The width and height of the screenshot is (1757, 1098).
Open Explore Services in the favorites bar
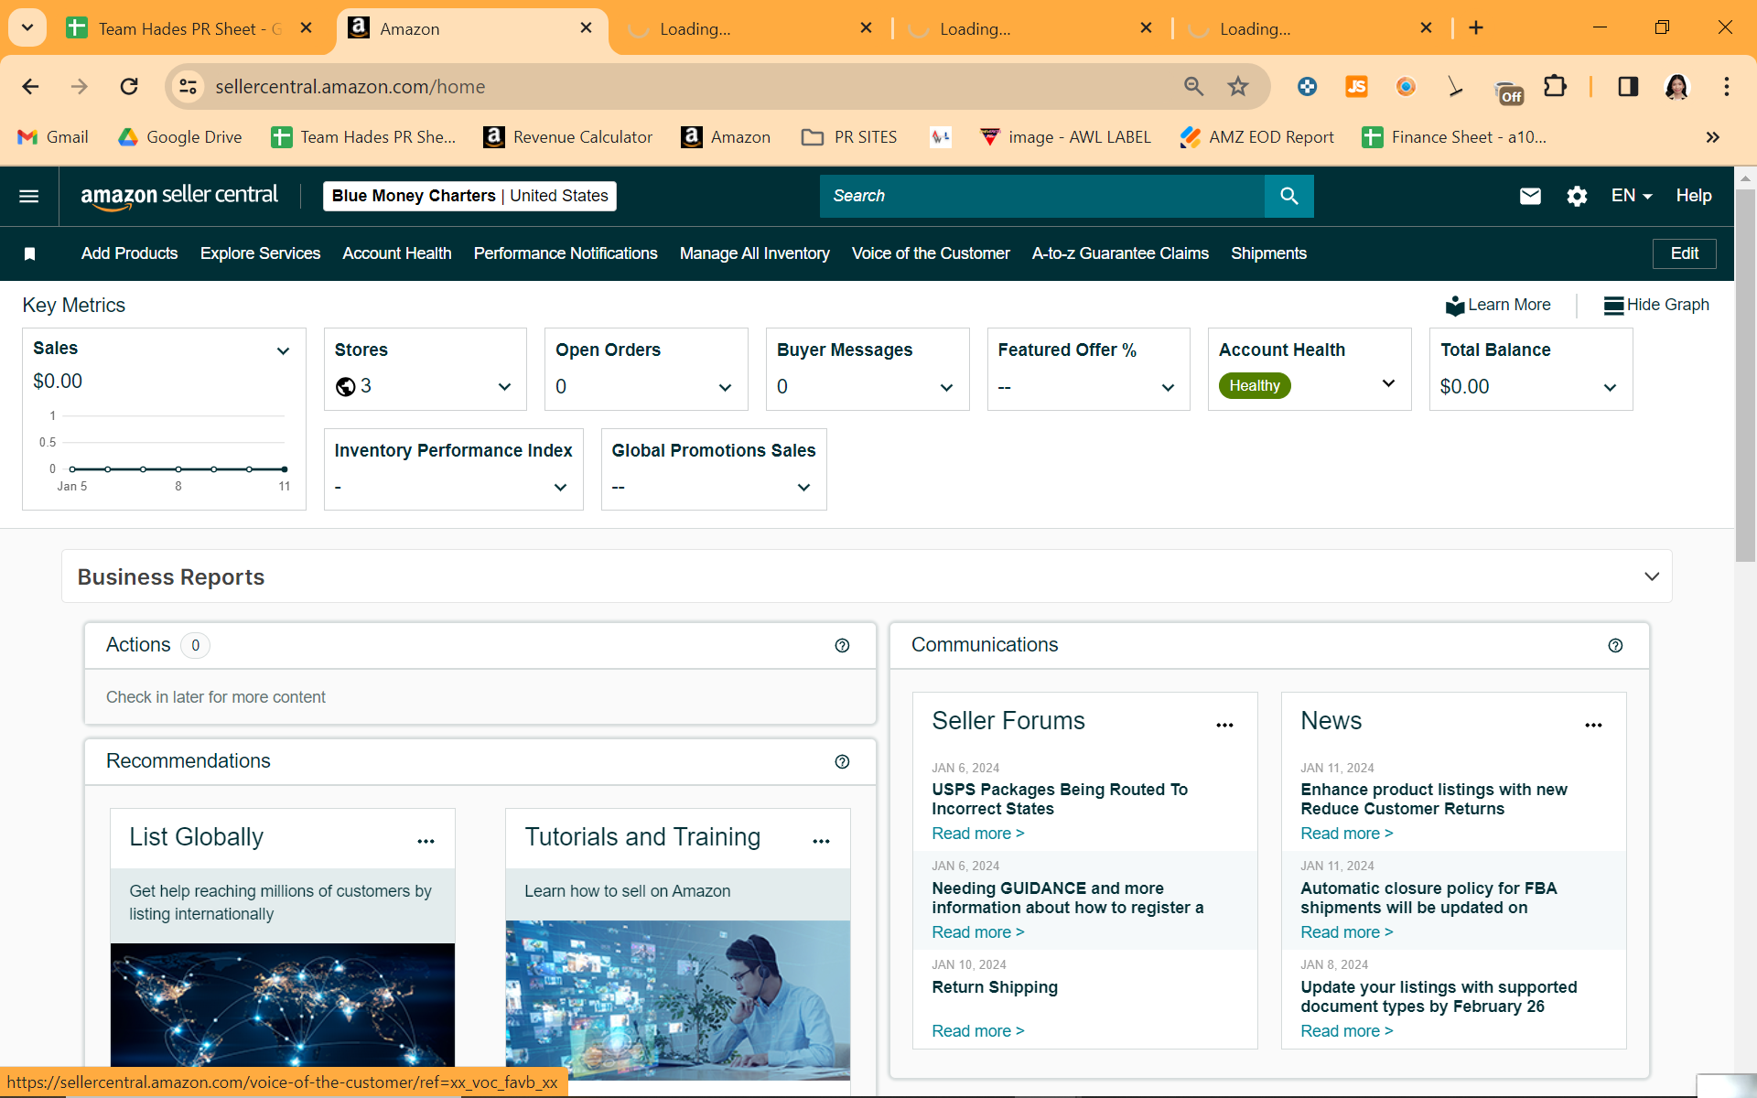tap(260, 253)
